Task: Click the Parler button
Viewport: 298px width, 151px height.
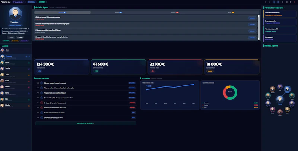Action: pyautogui.click(x=11, y=37)
